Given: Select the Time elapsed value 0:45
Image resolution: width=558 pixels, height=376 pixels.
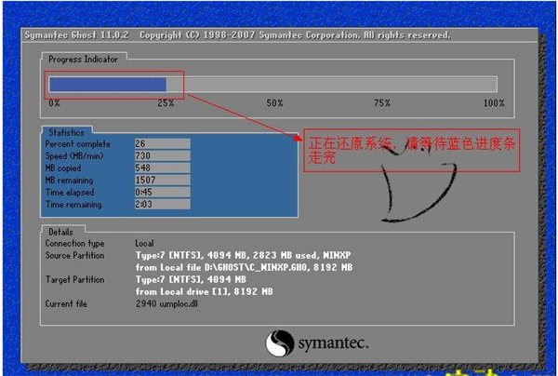Looking at the screenshot, I should point(162,192).
